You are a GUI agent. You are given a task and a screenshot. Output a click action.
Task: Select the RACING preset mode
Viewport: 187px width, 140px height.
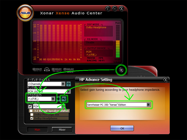(x=92, y=61)
